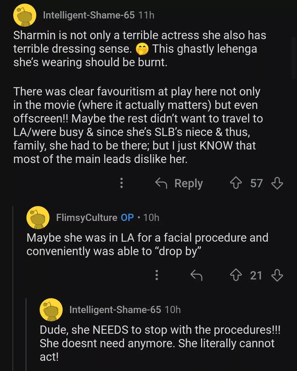
Task: Click the 21 vote count
Action: point(256,275)
